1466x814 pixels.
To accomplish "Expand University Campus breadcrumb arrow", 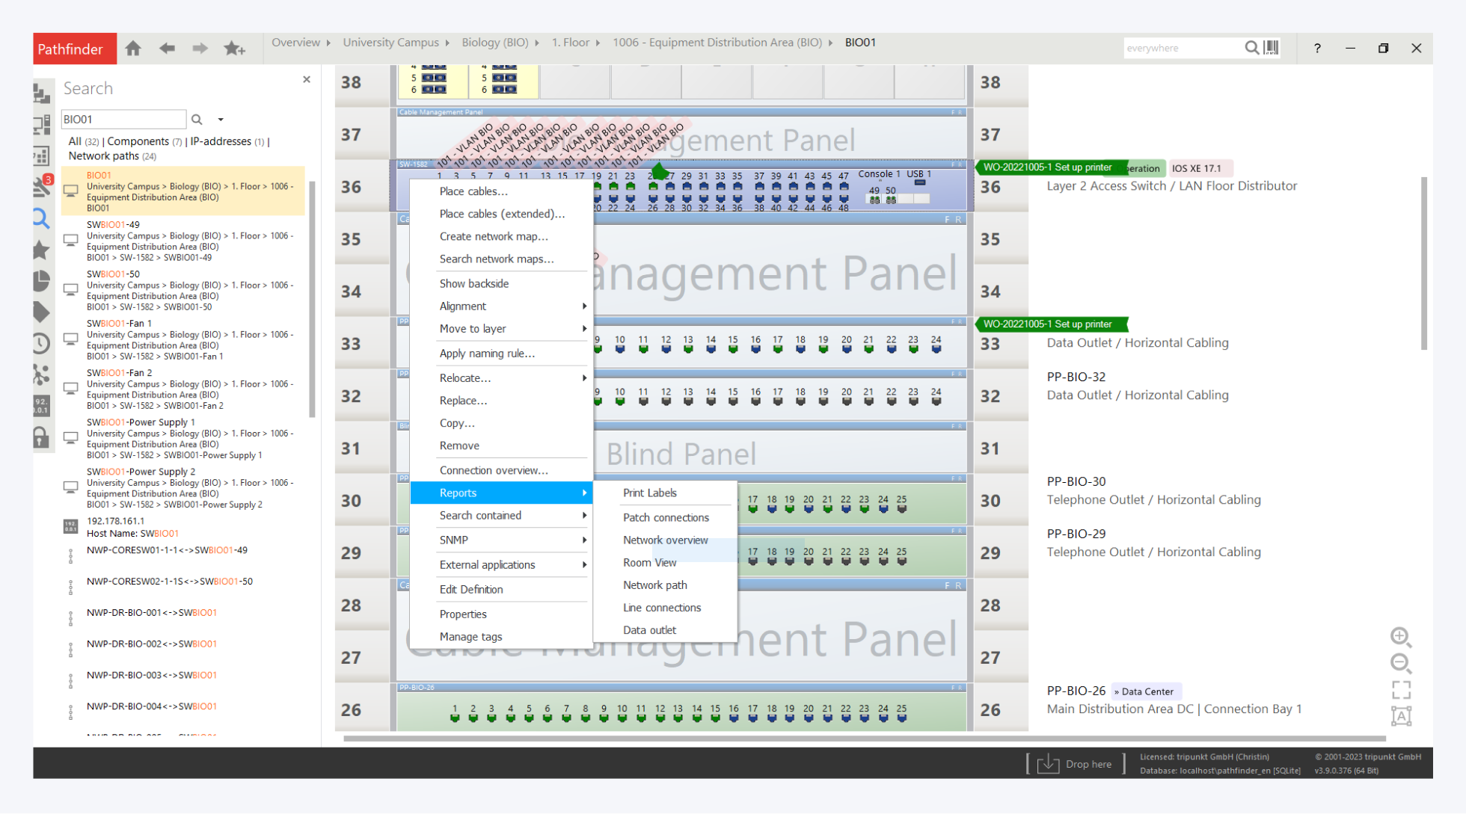I will tap(447, 43).
